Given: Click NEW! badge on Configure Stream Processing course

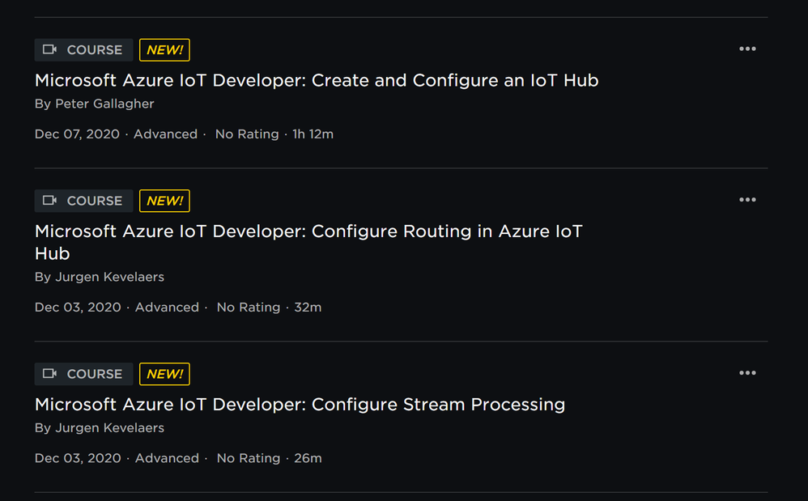Looking at the screenshot, I should point(164,374).
